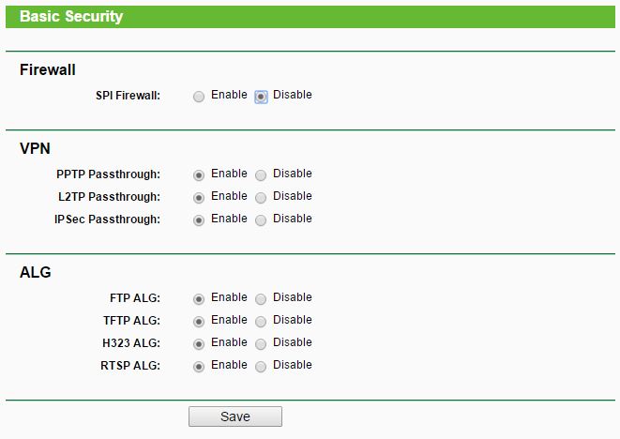
Task: Disable RTSP ALG
Action: point(261,367)
